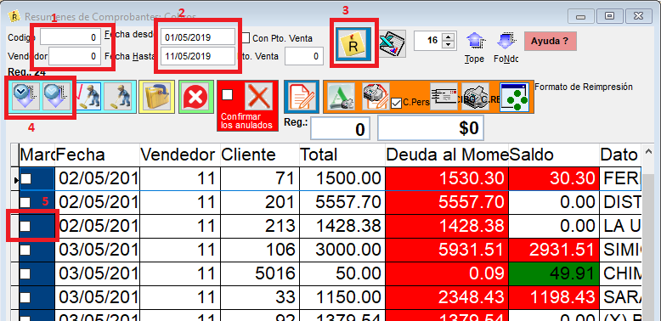This screenshot has width=661, height=321.
Task: Click the Vendedor input field
Action: (75, 56)
